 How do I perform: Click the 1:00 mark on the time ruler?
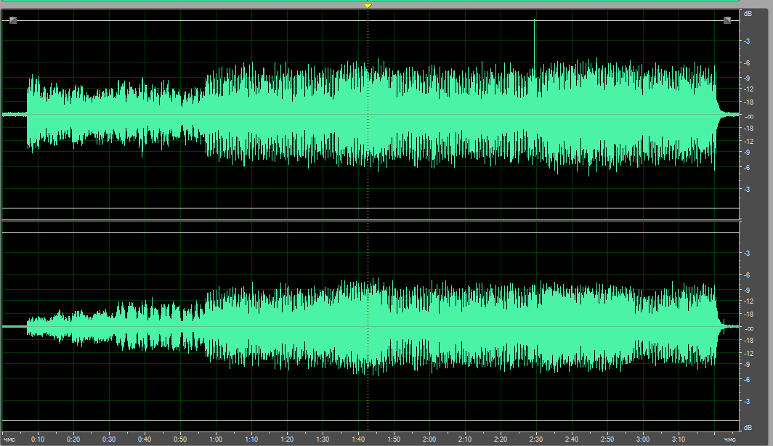click(216, 439)
